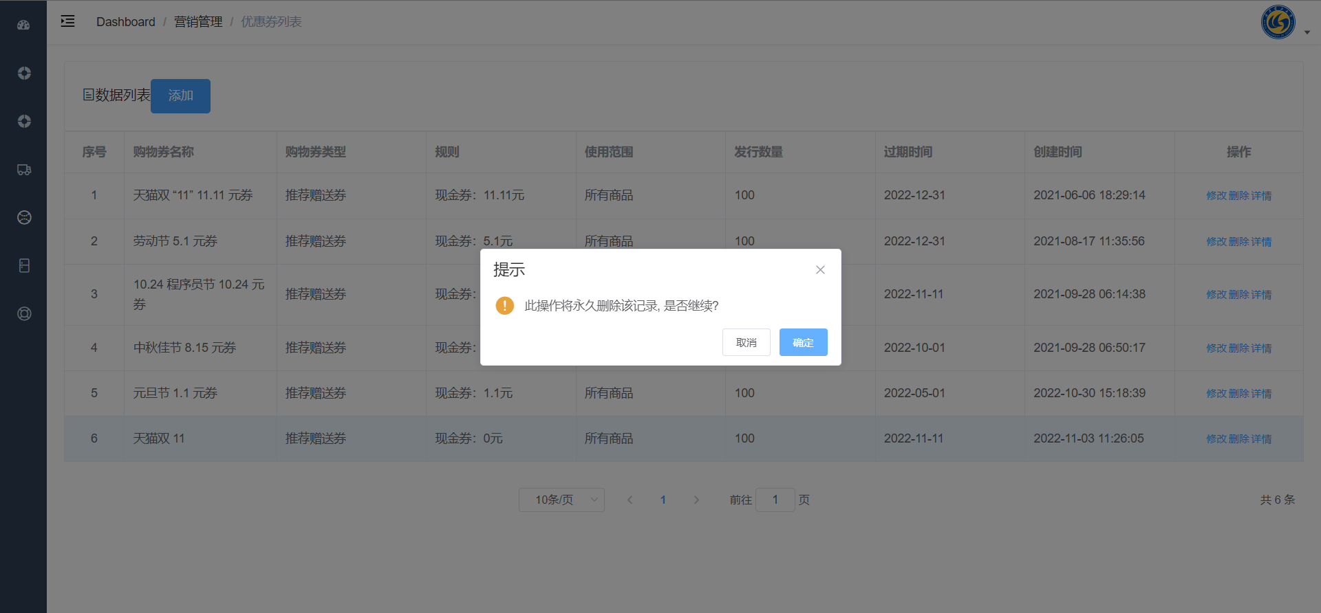Viewport: 1321px width, 613px height.
Task: Click 详情 for 劳动节 5.1 元券
Action: pos(1261,242)
